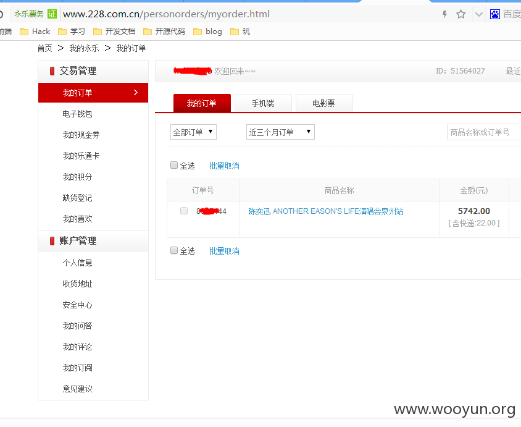This screenshot has width=521, height=427.
Task: Switch to the 手机端 tab
Action: (x=263, y=103)
